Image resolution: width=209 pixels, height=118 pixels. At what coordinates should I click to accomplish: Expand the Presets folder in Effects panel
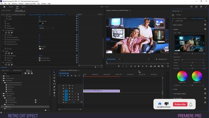(x=2, y=76)
